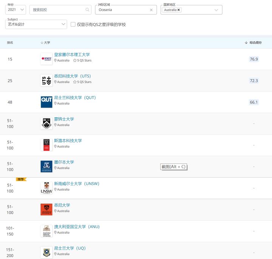Remove the Australia country tag
This screenshot has height=259, width=272.
178,10
